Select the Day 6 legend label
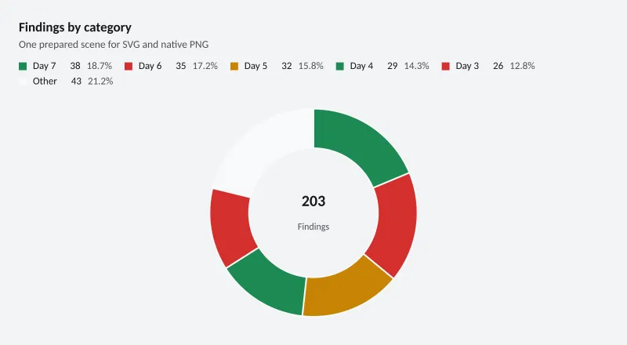 pyautogui.click(x=150, y=66)
